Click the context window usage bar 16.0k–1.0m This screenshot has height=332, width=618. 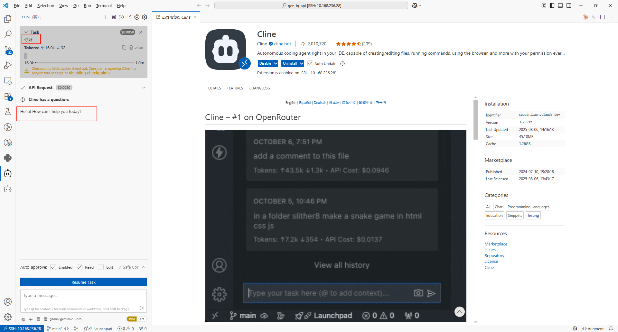(x=84, y=63)
